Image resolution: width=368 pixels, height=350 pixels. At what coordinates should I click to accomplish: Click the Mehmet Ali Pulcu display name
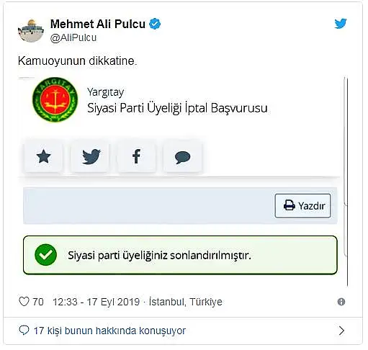[98, 24]
